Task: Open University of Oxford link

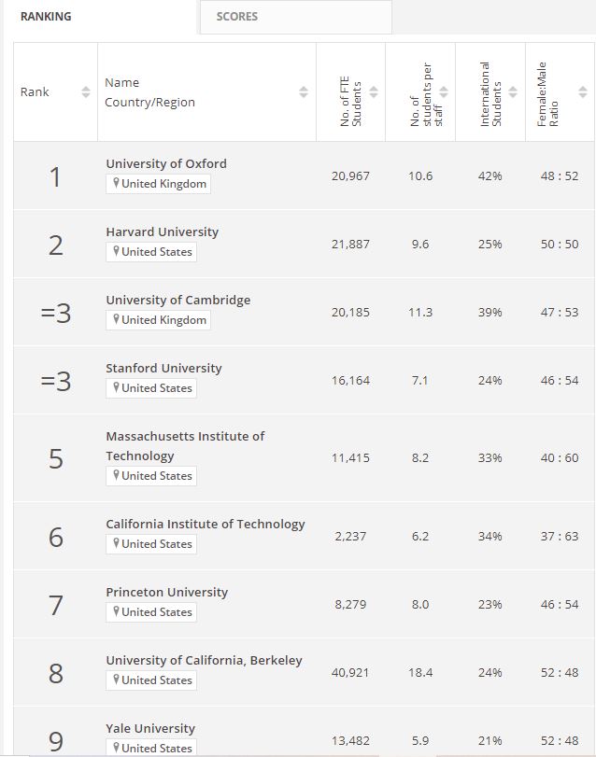Action: tap(166, 163)
